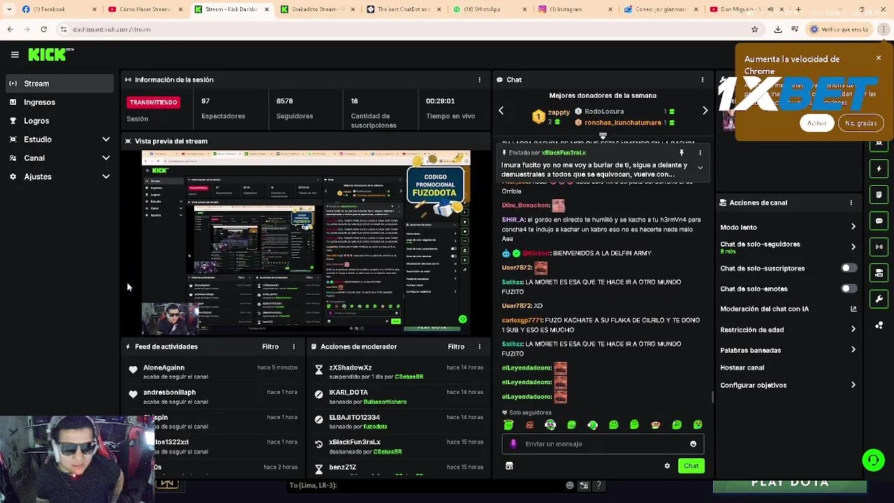The width and height of the screenshot is (894, 503).
Task: Click the wrench sidebar icon
Action: (879, 299)
